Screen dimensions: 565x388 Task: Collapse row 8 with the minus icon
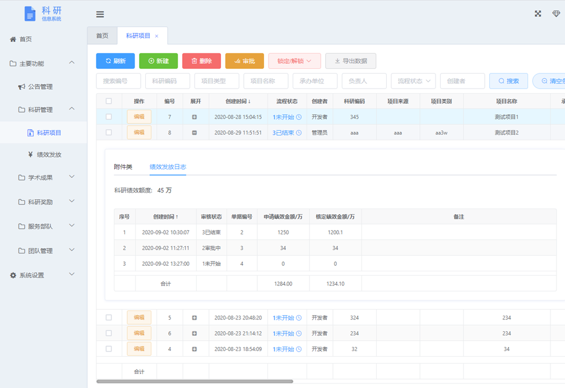[x=194, y=133]
